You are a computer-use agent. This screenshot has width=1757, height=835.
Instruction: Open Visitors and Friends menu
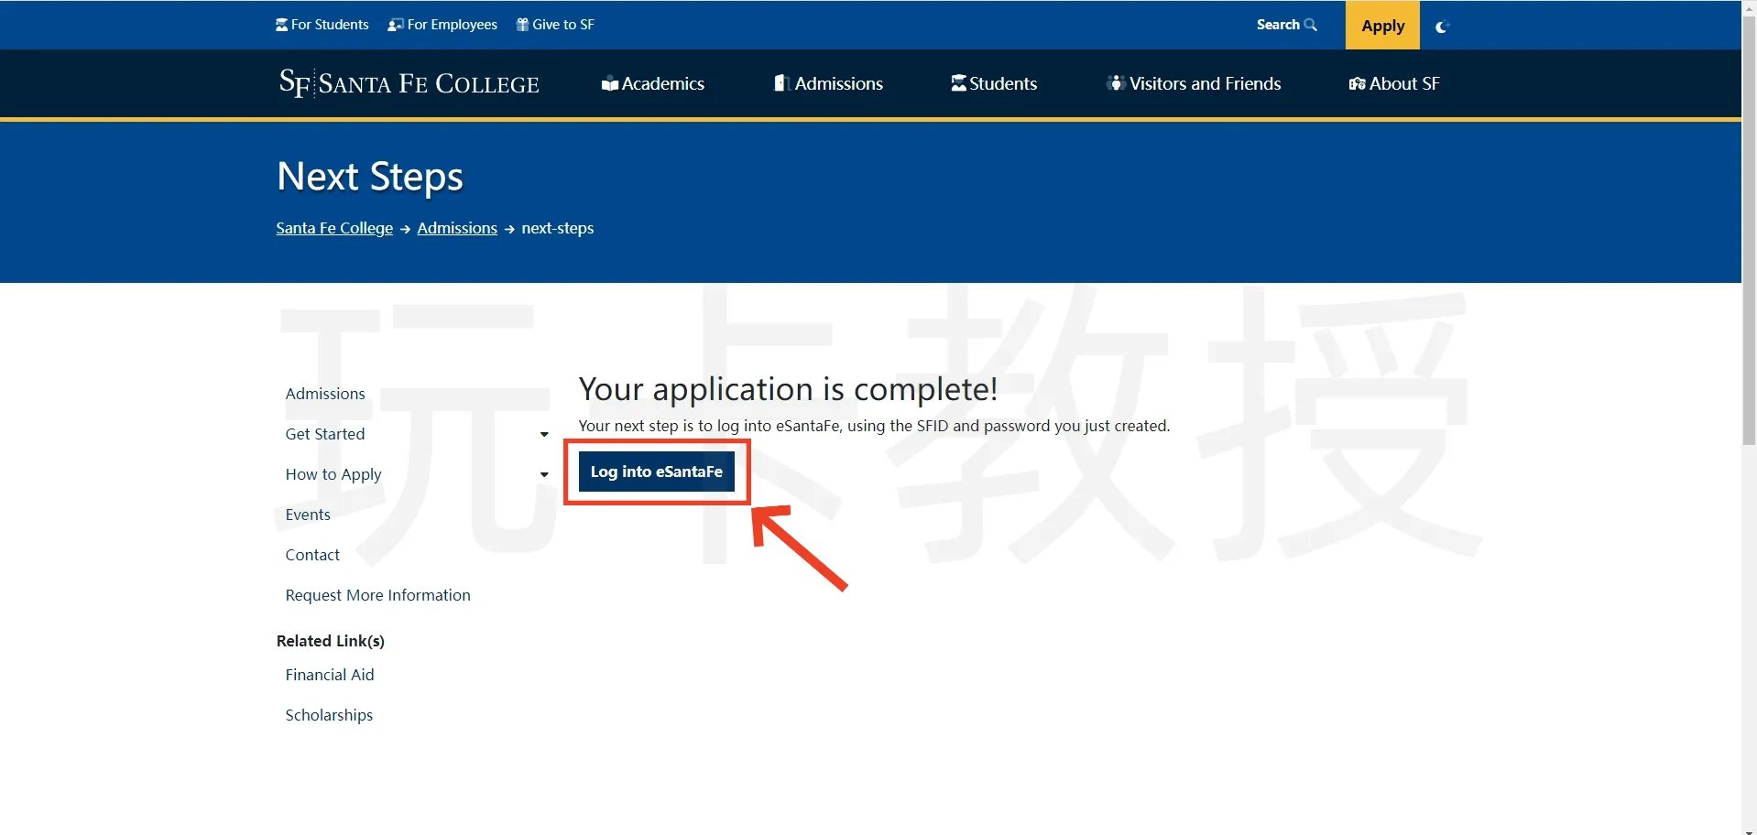click(1194, 83)
